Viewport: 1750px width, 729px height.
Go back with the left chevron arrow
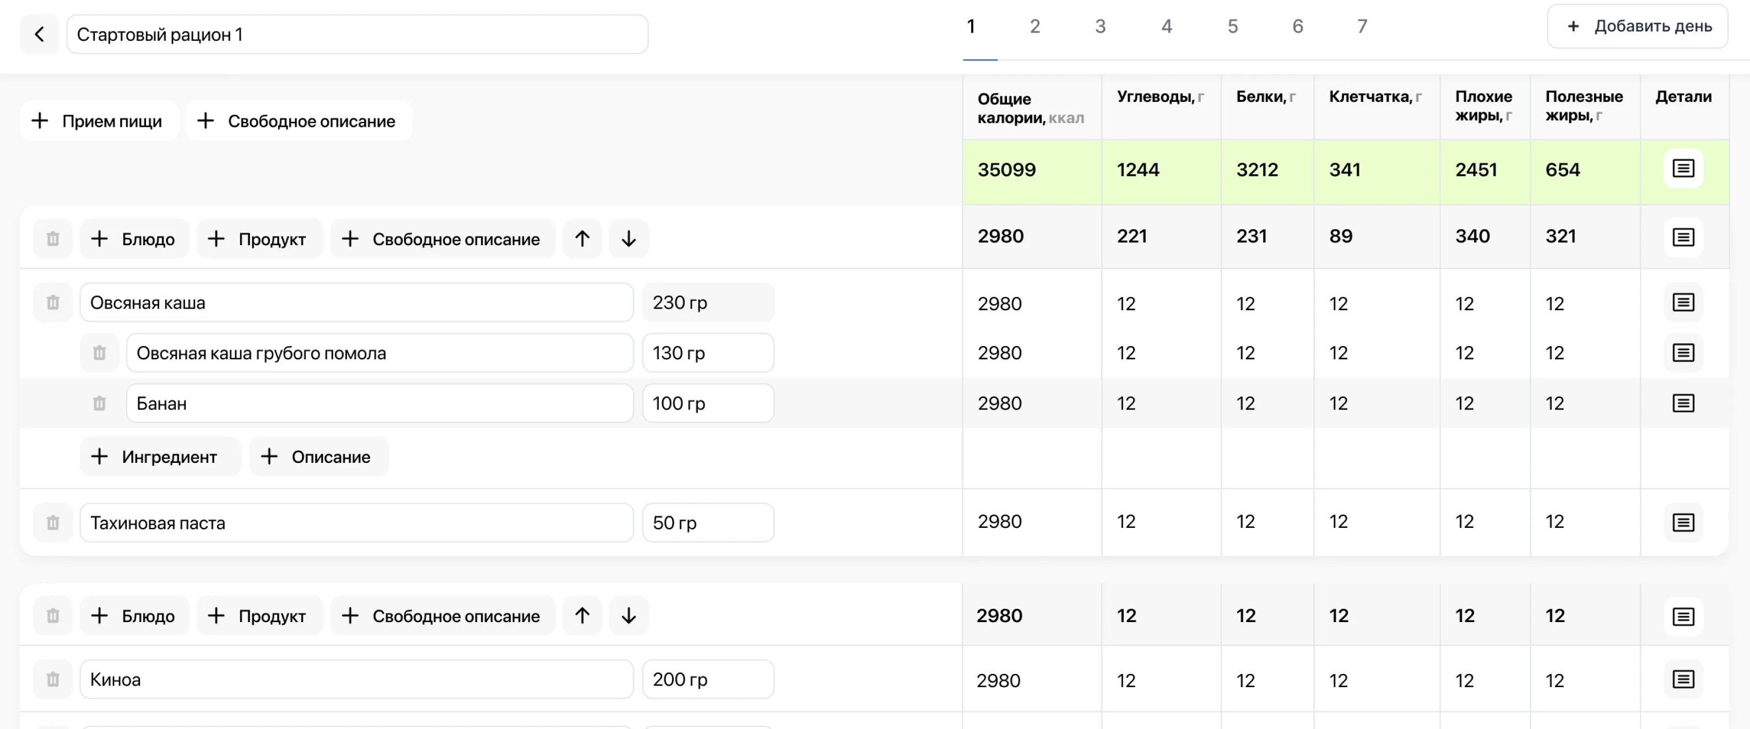point(40,34)
